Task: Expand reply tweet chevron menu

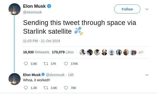Action: click(147, 75)
